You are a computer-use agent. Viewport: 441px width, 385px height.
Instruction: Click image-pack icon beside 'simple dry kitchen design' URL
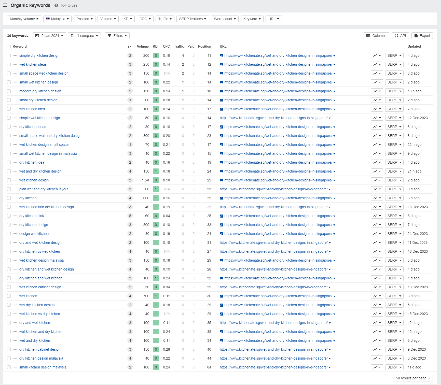pos(222,56)
